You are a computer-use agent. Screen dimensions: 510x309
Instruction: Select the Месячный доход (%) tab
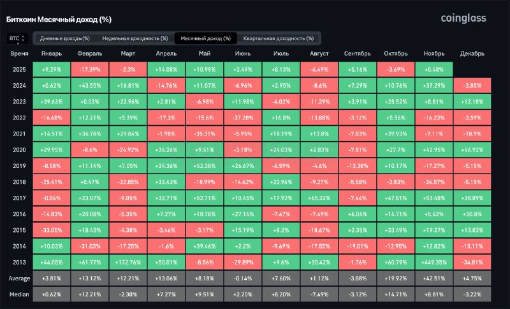click(x=205, y=39)
